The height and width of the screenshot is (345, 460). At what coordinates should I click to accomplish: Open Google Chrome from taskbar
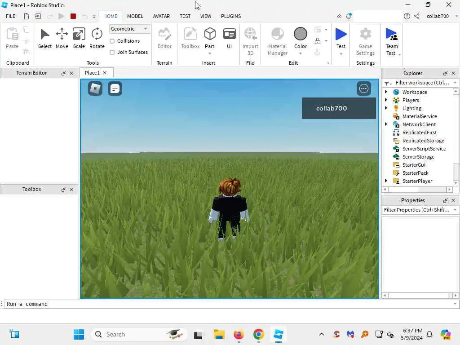click(x=258, y=334)
